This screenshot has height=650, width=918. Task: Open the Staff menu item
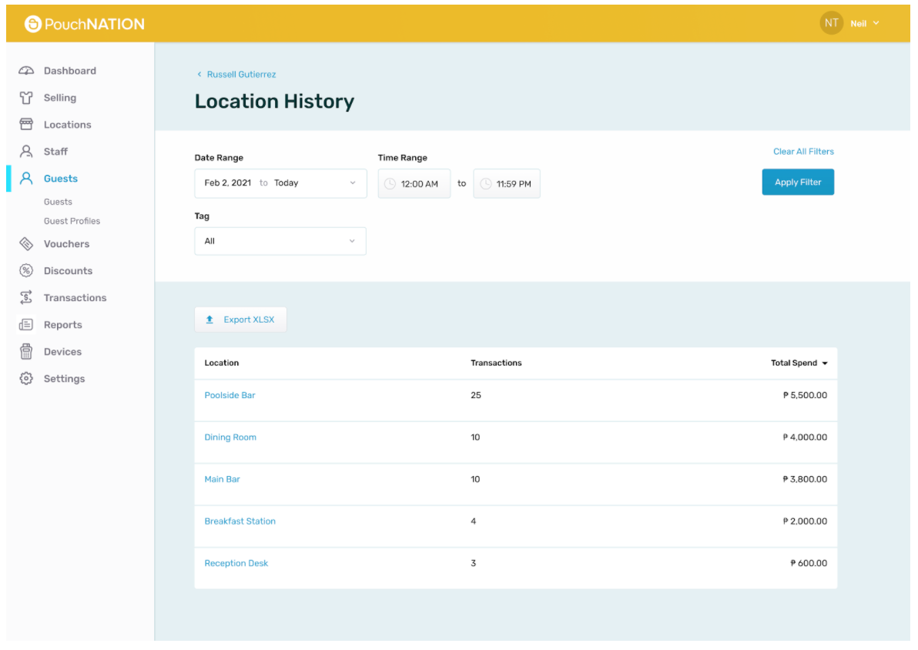55,152
